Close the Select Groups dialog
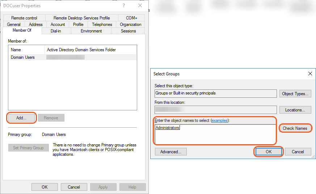Viewport: 316px width, 194px height. tap(310, 74)
